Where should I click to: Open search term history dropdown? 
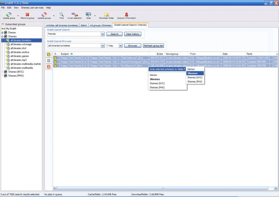(103, 34)
